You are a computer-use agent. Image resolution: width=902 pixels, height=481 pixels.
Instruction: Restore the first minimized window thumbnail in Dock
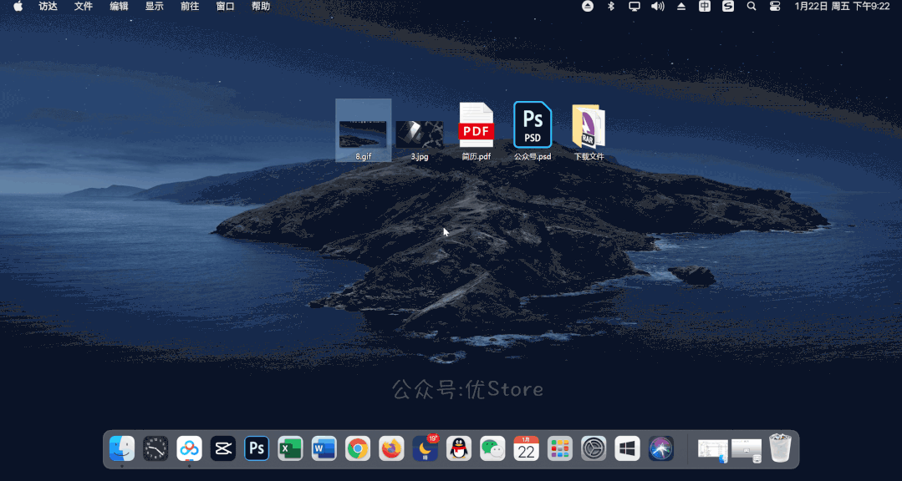(713, 450)
